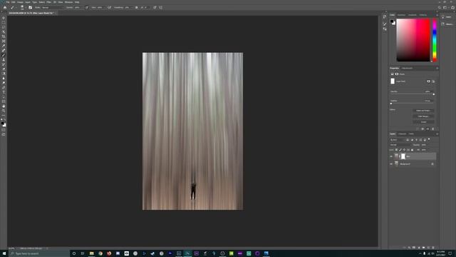456x257 pixels.
Task: Hide the Background layer eye icon
Action: coord(391,164)
